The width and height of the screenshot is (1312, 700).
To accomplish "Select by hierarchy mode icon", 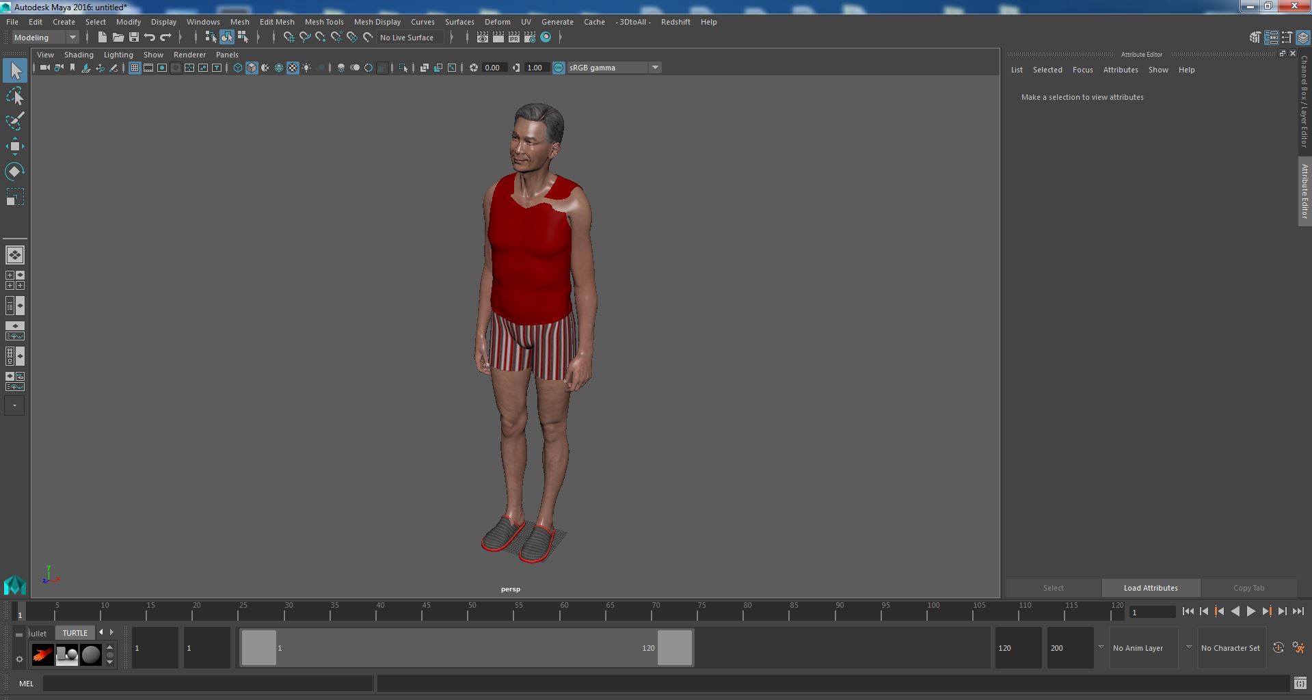I will [x=211, y=38].
